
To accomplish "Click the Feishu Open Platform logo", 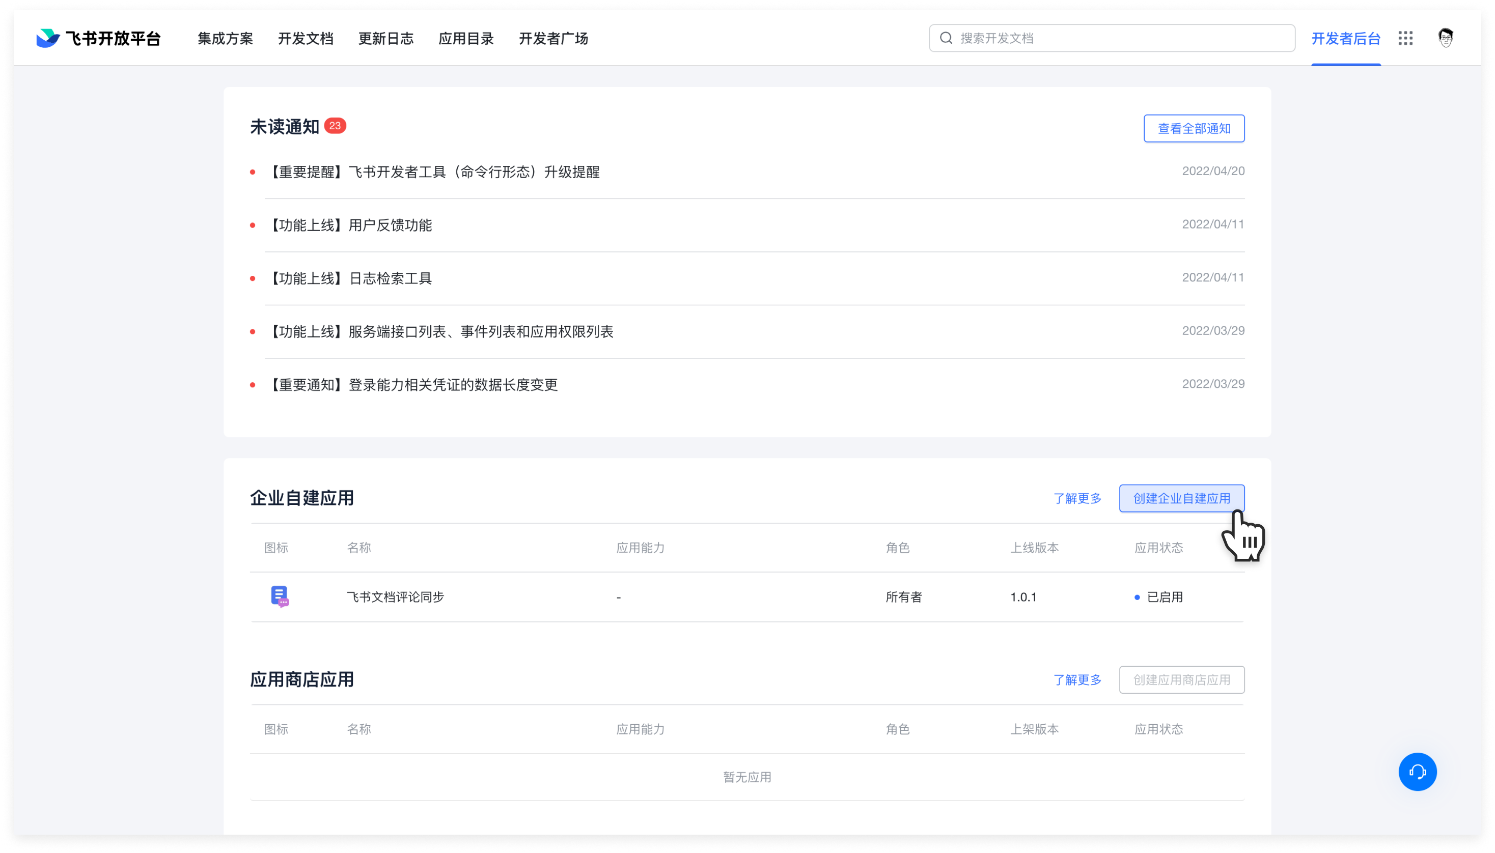I will (x=98, y=39).
